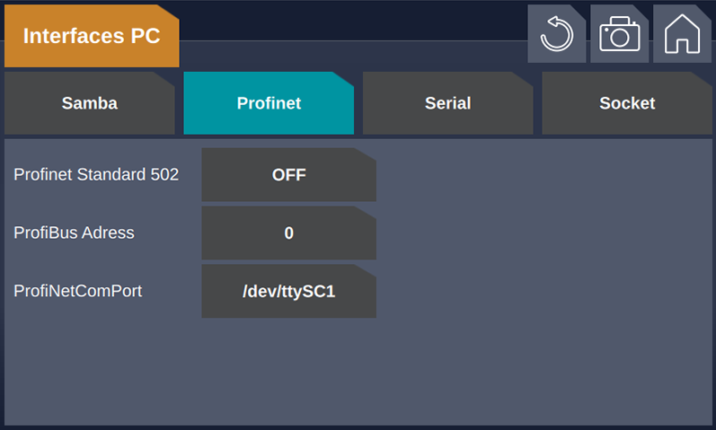Click the ProfiBus Adress label
Viewport: 716px width, 430px height.
pos(74,233)
